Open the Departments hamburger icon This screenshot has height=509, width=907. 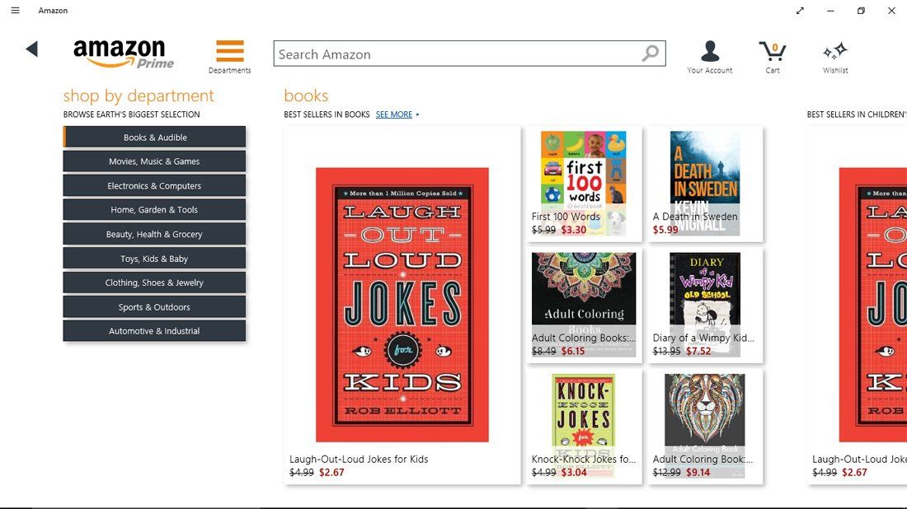230,51
